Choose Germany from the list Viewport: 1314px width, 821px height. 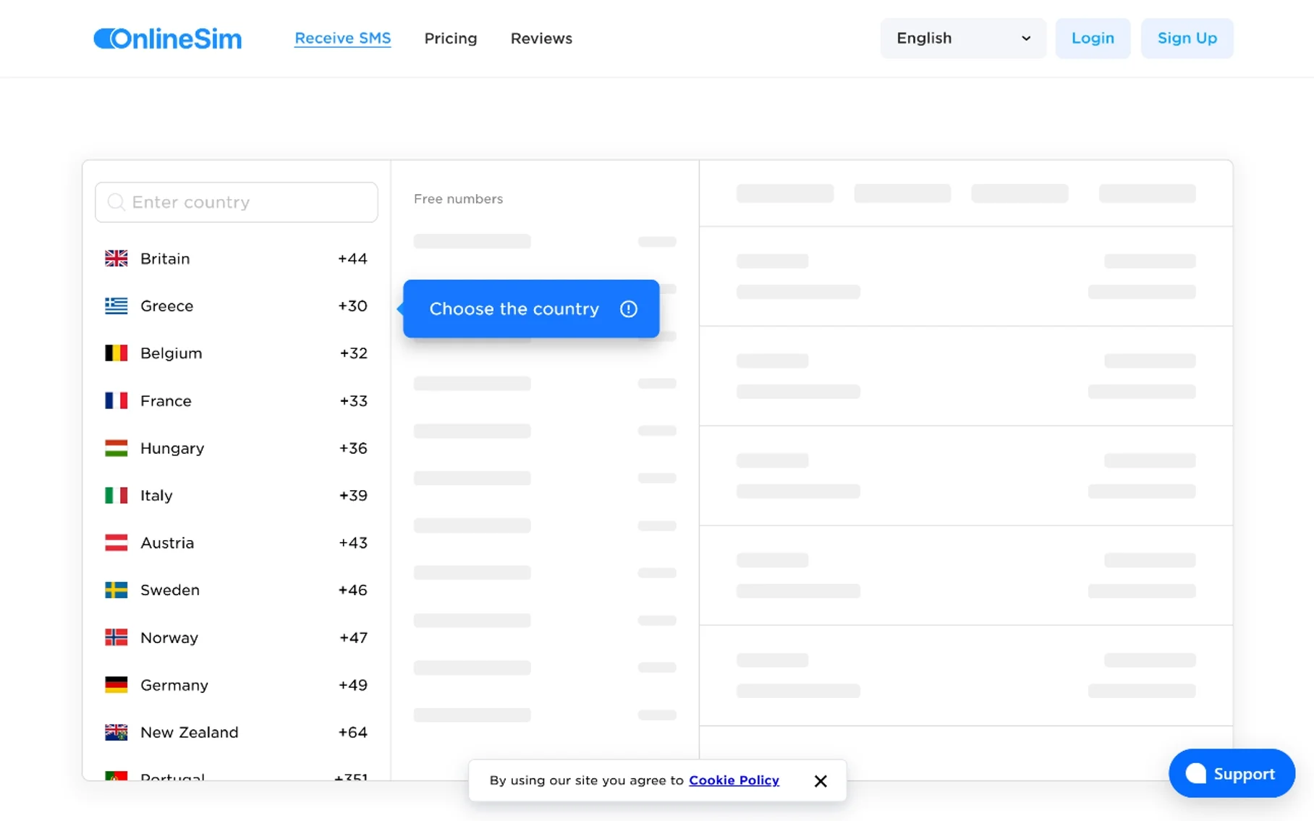pos(237,685)
